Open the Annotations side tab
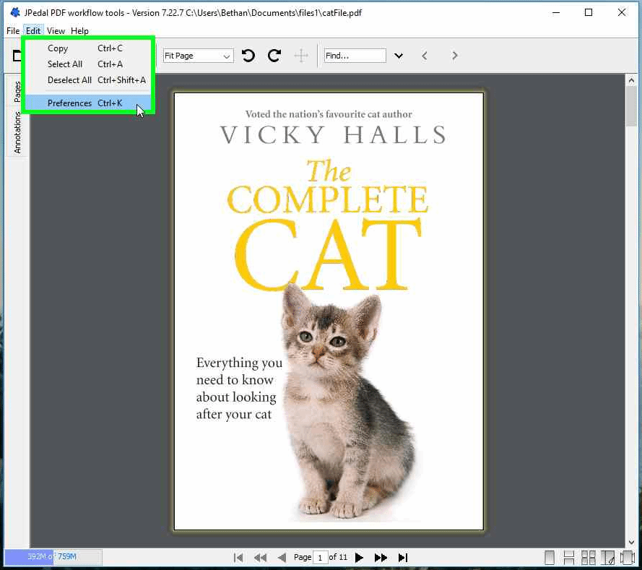The width and height of the screenshot is (642, 570). (17, 132)
